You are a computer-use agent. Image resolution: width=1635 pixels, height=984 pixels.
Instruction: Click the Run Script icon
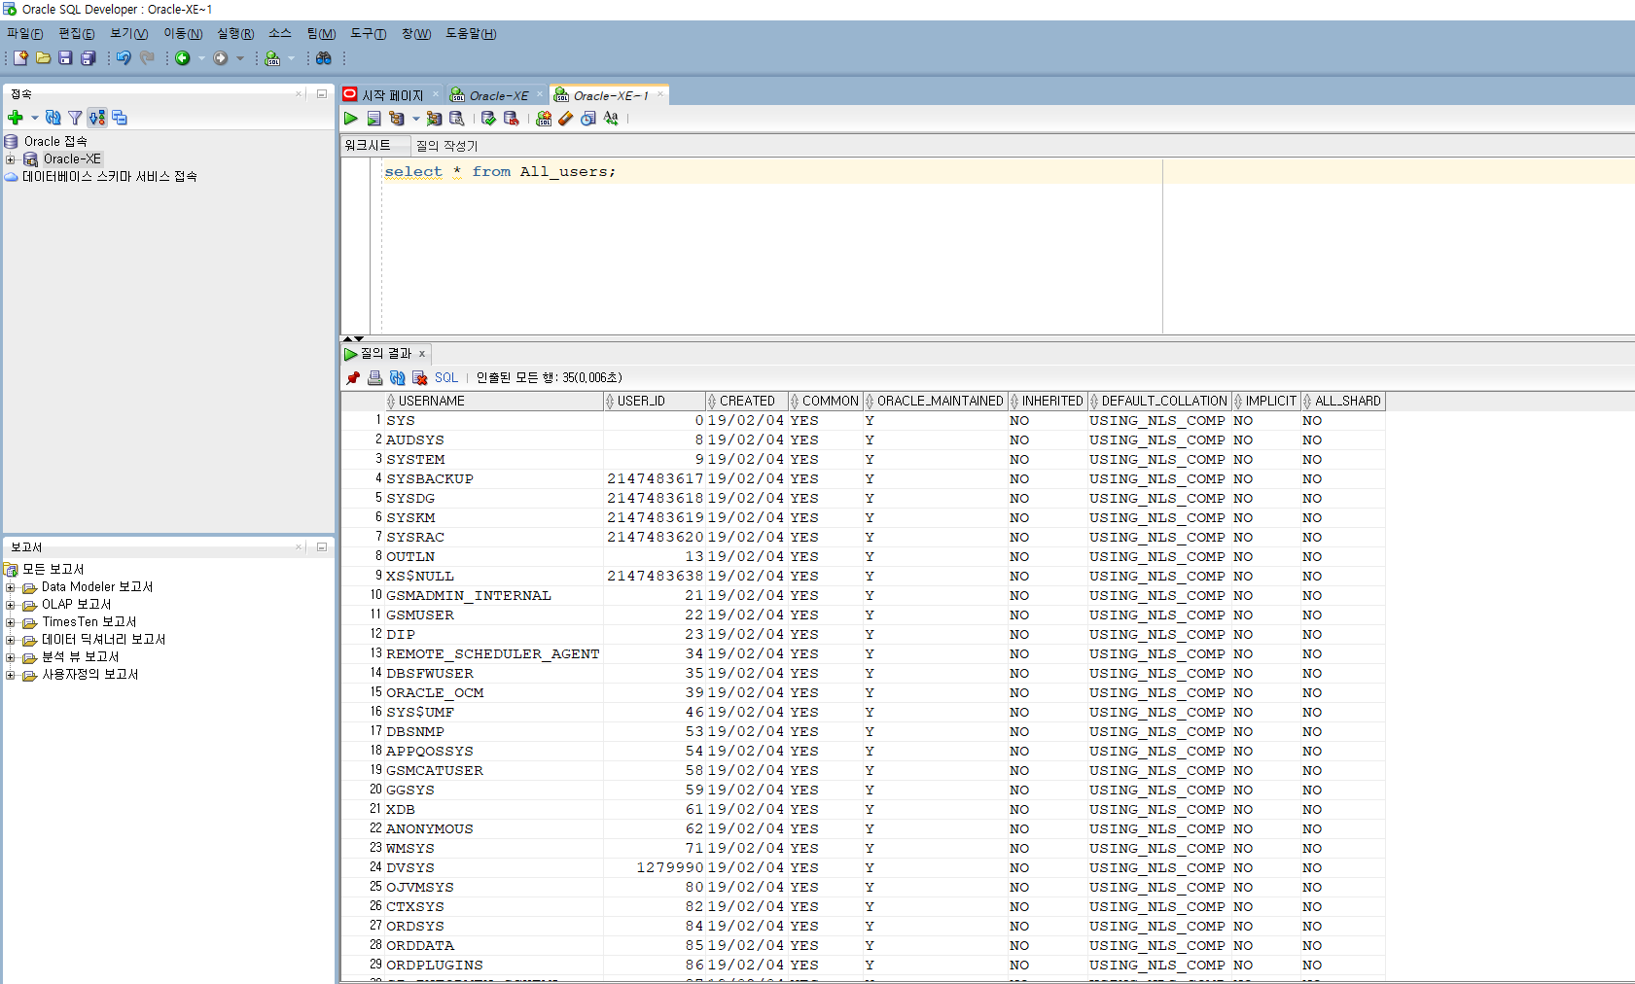373,119
